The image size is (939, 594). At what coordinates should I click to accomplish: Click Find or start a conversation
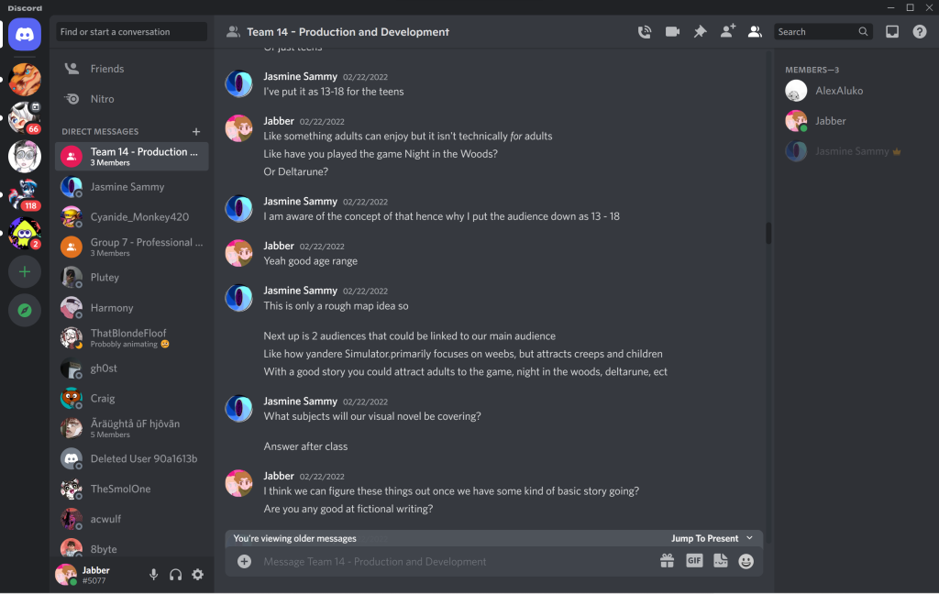tap(131, 32)
